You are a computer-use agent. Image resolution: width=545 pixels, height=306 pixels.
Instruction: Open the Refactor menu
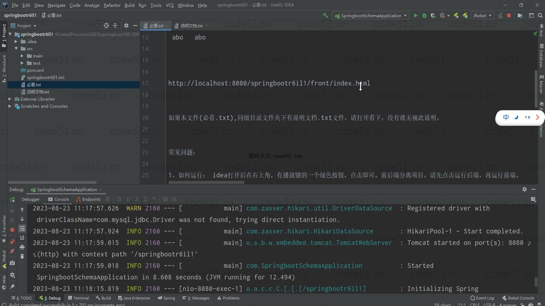click(x=112, y=5)
